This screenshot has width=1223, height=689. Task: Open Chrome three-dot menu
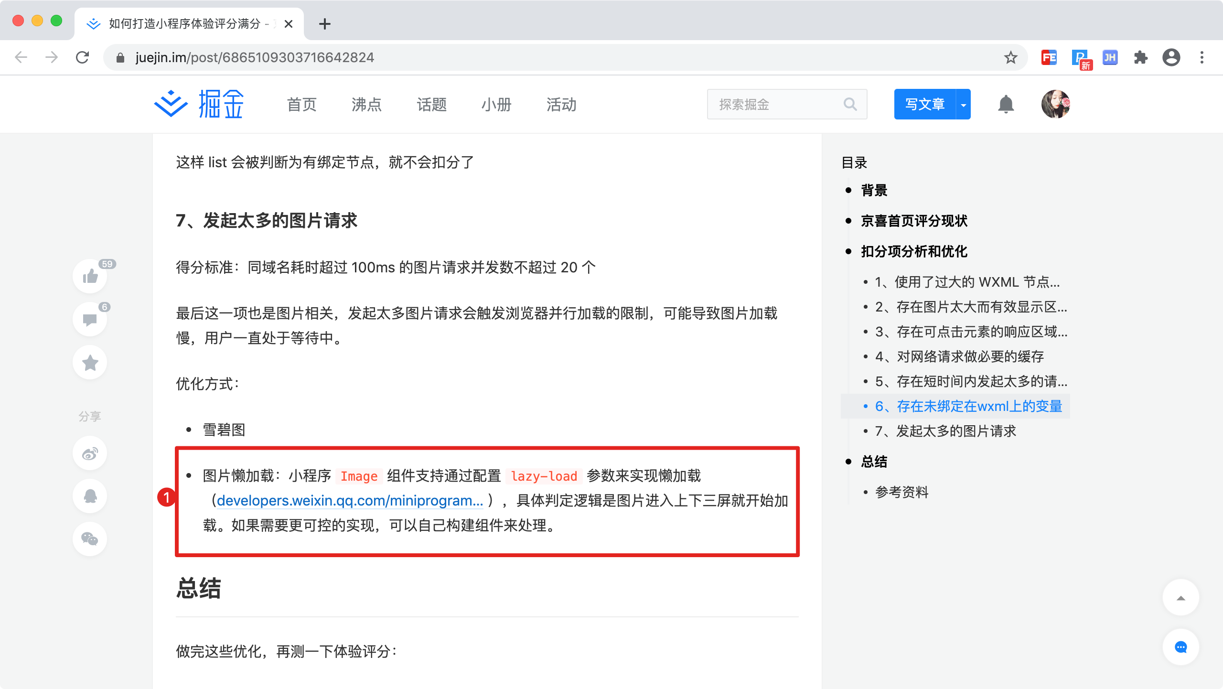[1202, 58]
